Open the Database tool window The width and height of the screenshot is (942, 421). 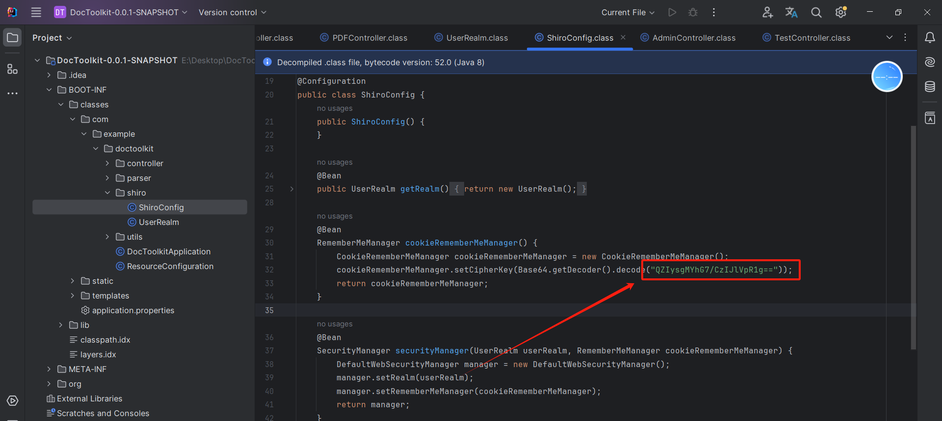930,87
